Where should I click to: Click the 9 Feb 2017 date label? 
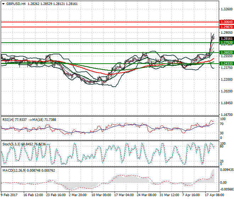9,195
